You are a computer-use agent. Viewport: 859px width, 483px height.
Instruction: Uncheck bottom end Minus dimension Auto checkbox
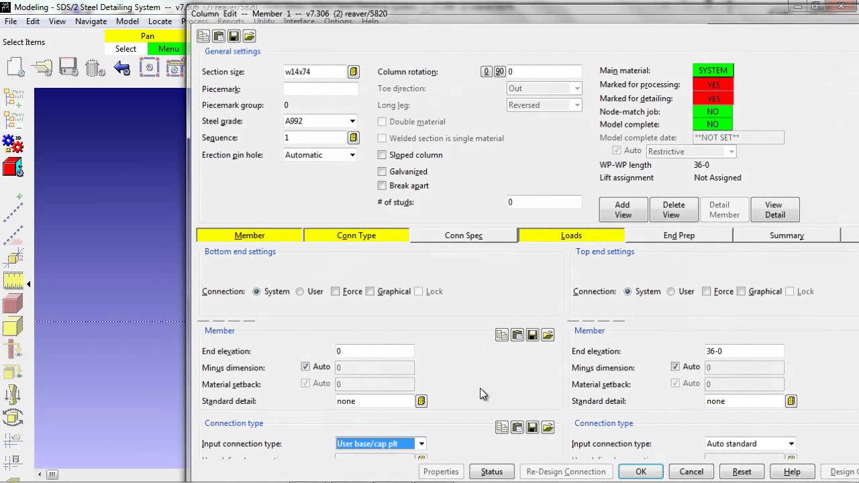click(305, 367)
